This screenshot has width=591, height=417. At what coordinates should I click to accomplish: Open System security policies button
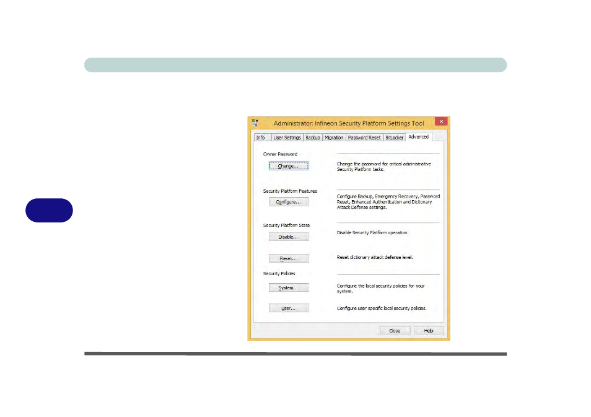click(x=289, y=288)
